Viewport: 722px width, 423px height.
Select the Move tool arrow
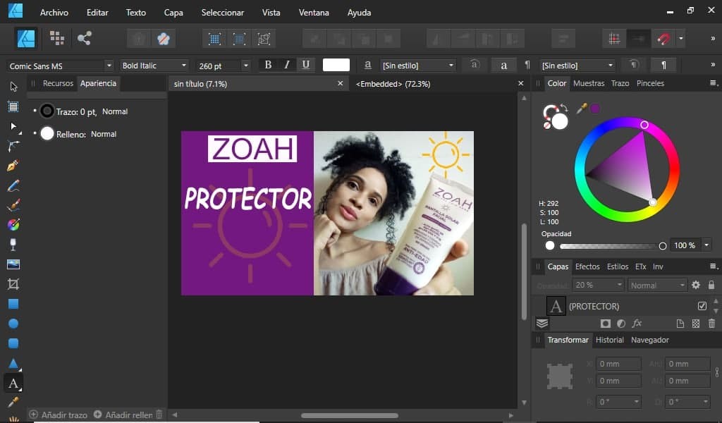tap(13, 87)
